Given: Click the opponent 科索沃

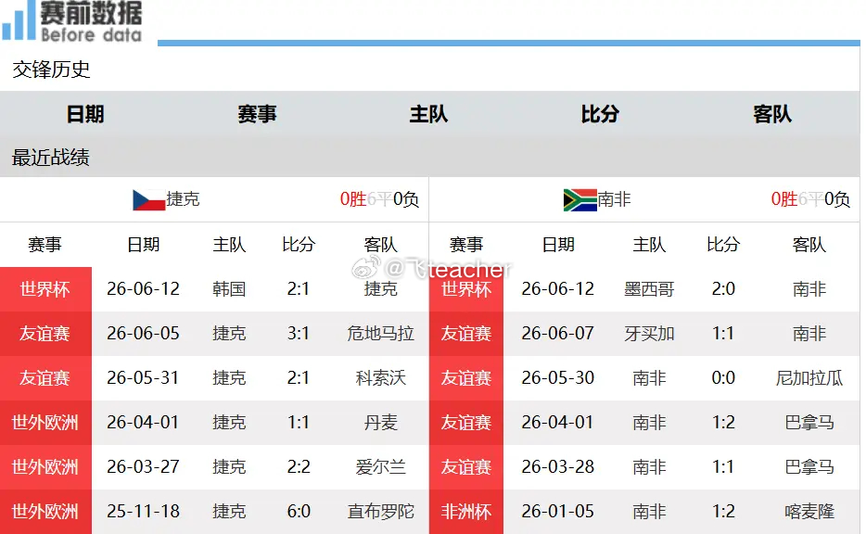Looking at the screenshot, I should click(x=380, y=378).
